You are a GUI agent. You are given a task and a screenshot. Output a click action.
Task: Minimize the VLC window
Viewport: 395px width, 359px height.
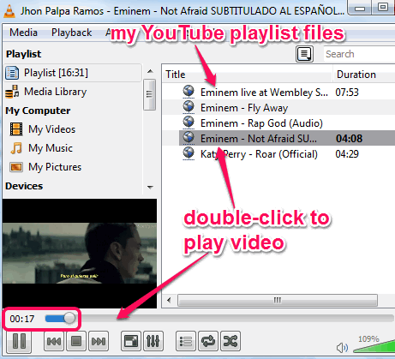click(x=361, y=9)
